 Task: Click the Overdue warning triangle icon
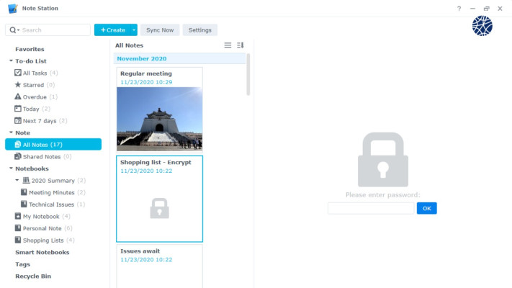(18, 96)
